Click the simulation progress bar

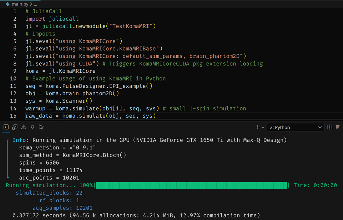pos(191,185)
